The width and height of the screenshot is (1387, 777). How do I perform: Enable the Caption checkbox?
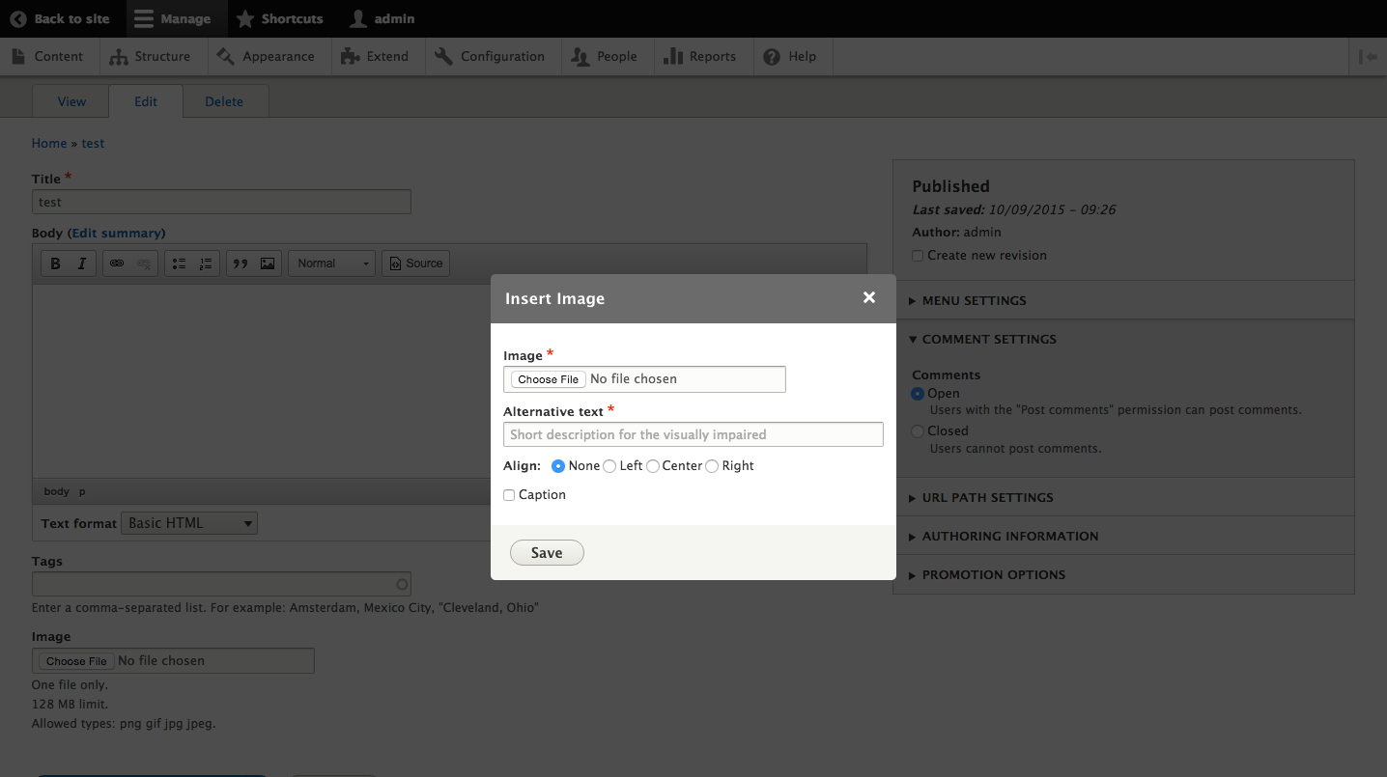tap(509, 495)
